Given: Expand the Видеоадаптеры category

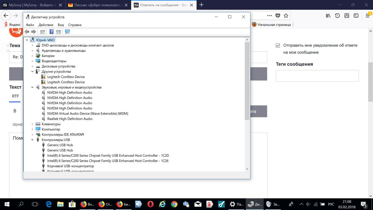Looking at the screenshot, I should [x=33, y=61].
